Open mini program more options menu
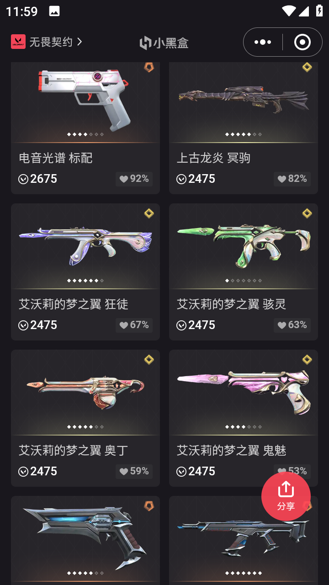 pos(263,42)
